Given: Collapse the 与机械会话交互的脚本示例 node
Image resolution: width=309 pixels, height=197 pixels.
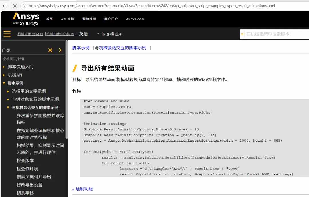Looking at the screenshot, I should click(x=8, y=108).
